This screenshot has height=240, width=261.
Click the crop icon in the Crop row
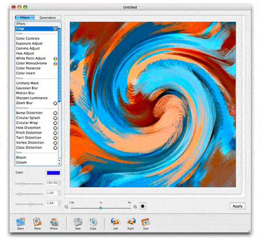pos(55,28)
